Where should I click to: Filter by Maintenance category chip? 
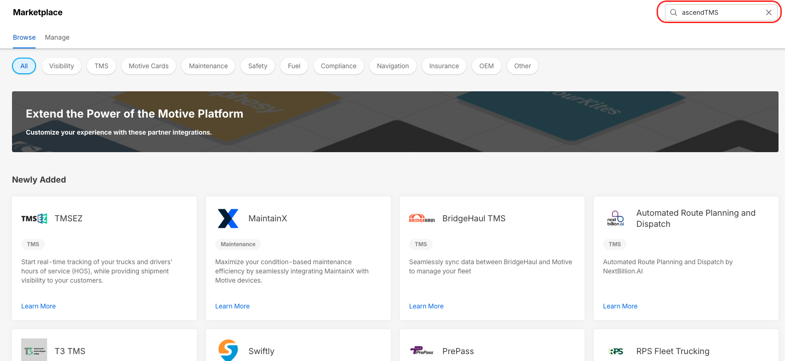(x=208, y=66)
